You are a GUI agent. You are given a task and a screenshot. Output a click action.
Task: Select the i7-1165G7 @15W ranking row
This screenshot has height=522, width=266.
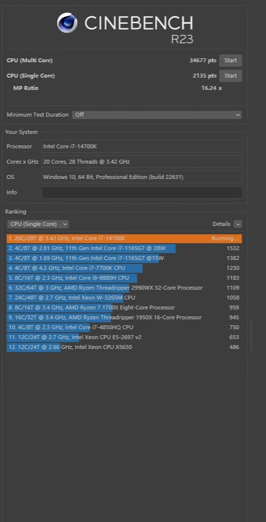click(x=124, y=258)
